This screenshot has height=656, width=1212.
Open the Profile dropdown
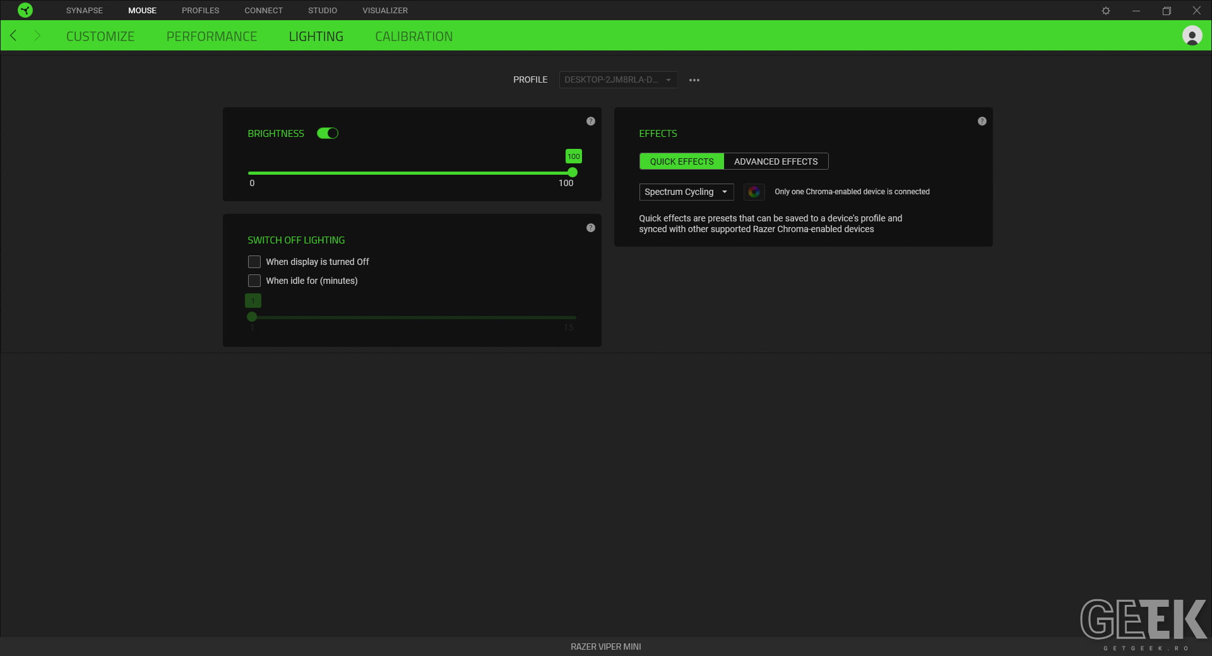(x=618, y=80)
